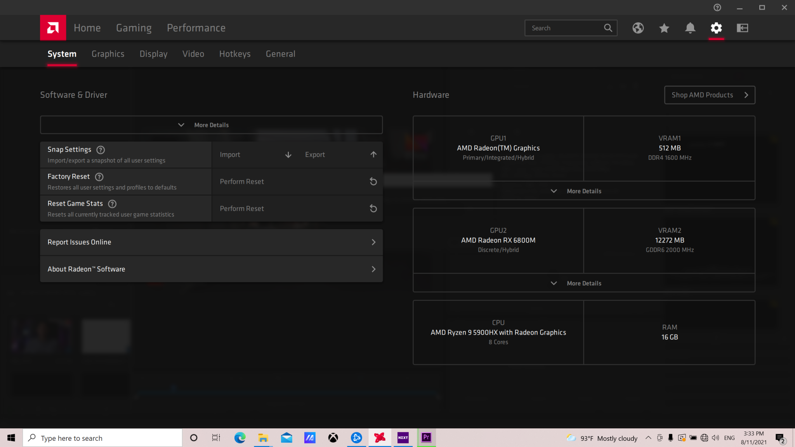Click the AMD logo icon
Screen dimensions: 795x447
[x=53, y=28]
